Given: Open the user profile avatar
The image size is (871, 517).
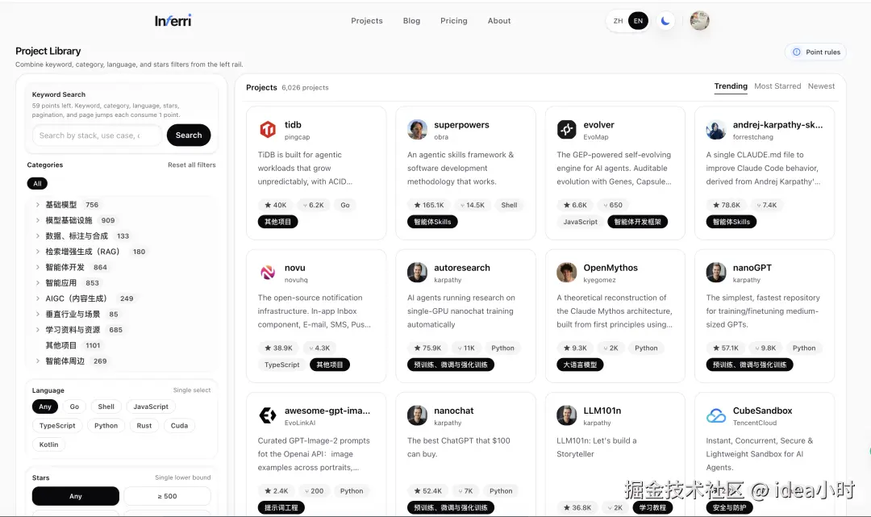Looking at the screenshot, I should [699, 20].
